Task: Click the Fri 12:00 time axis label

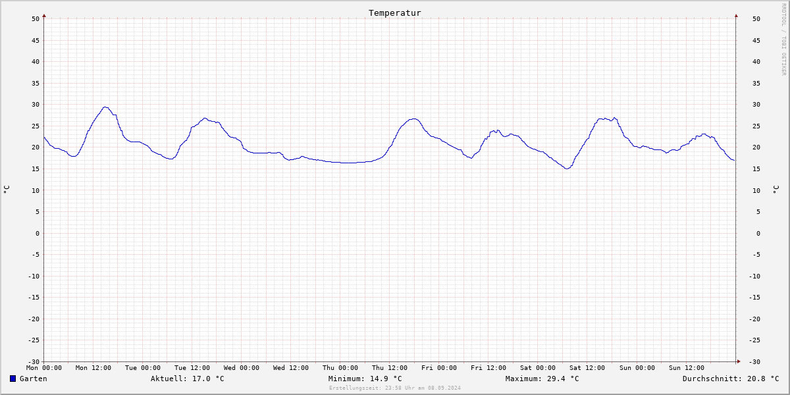Action: (x=488, y=368)
